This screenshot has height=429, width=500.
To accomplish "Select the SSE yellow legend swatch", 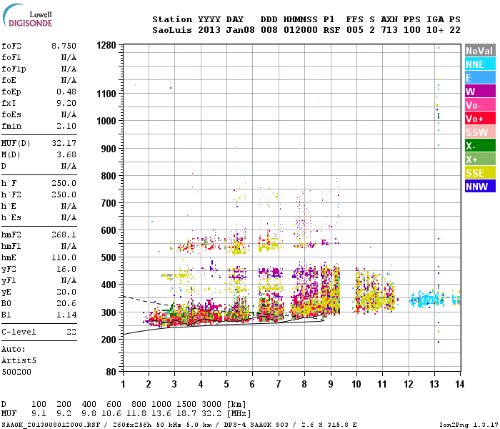I will pos(480,173).
